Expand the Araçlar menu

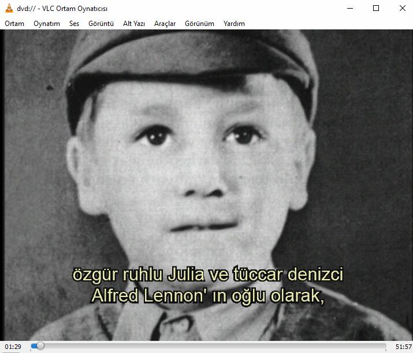click(165, 24)
